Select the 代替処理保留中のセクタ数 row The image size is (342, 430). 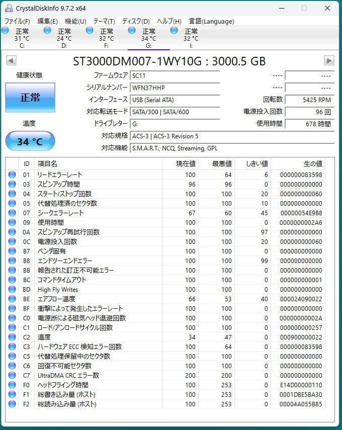point(165,356)
